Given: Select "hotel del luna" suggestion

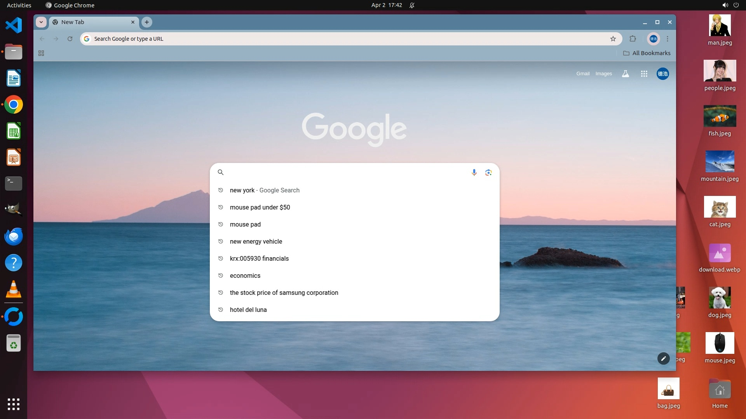Looking at the screenshot, I should [248, 310].
